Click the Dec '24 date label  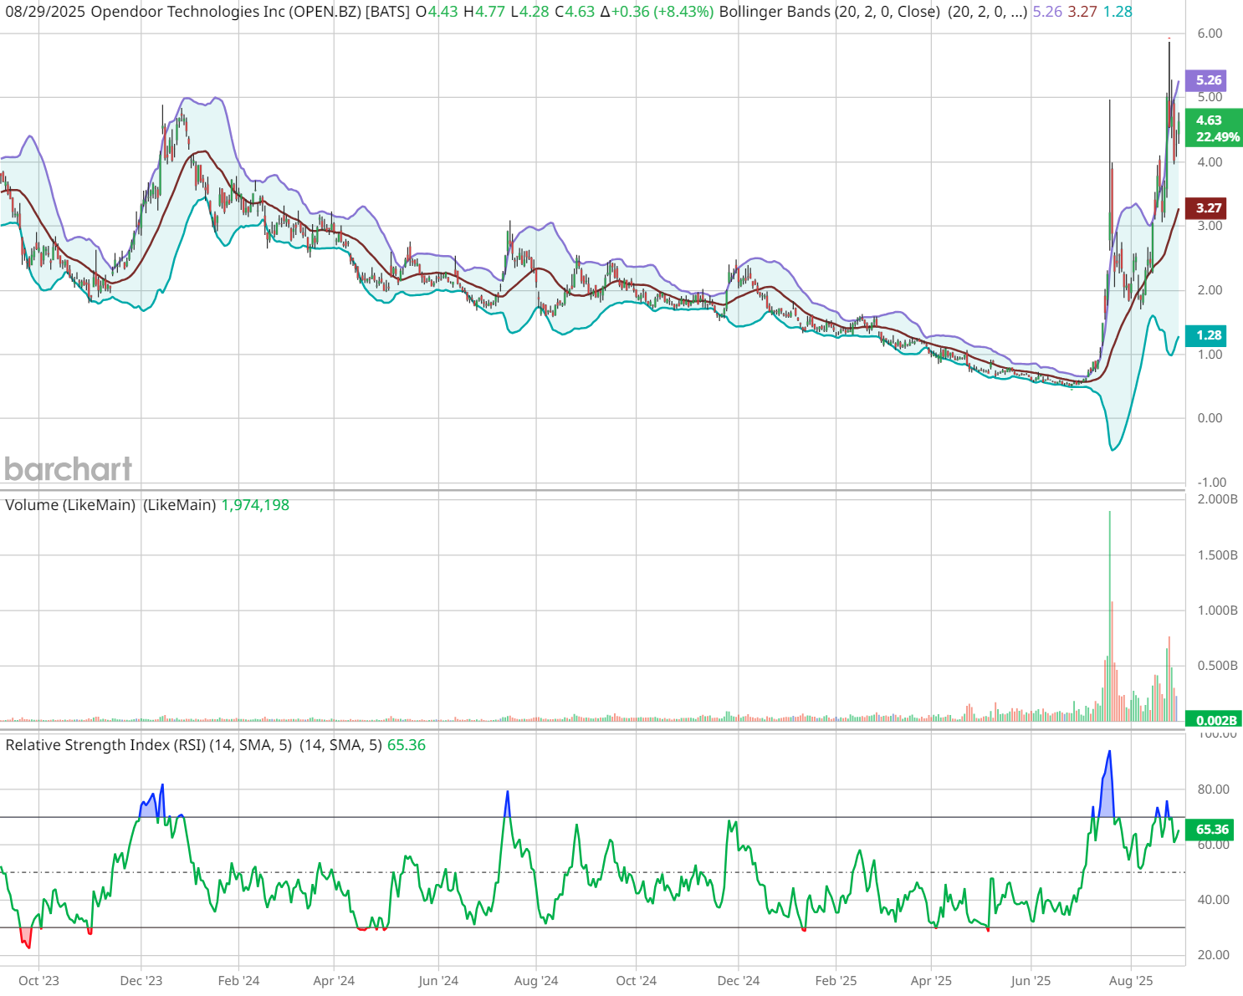coord(739,981)
